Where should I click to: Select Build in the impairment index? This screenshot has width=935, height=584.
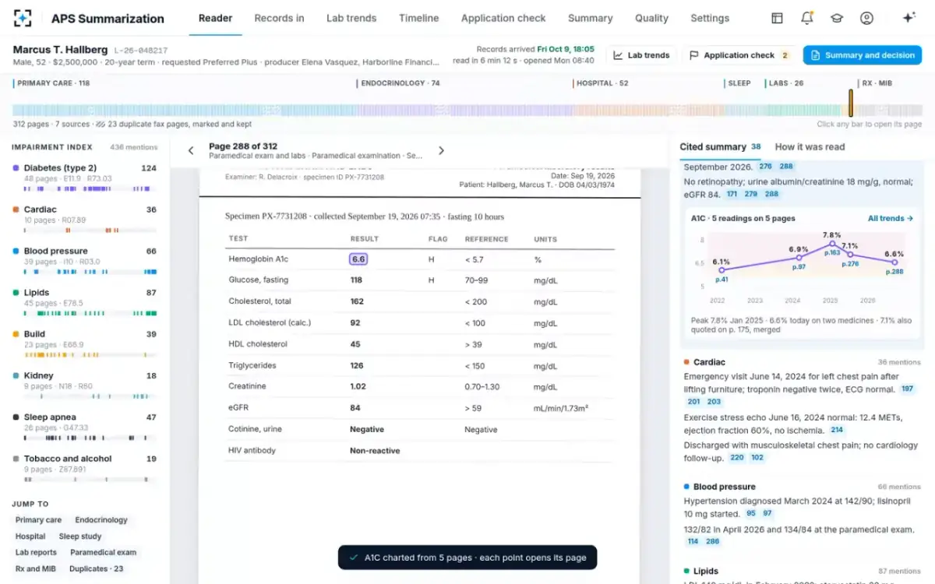coord(84,344)
